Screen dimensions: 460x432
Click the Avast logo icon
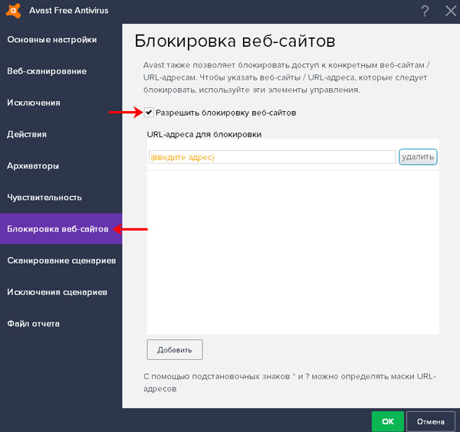(14, 11)
